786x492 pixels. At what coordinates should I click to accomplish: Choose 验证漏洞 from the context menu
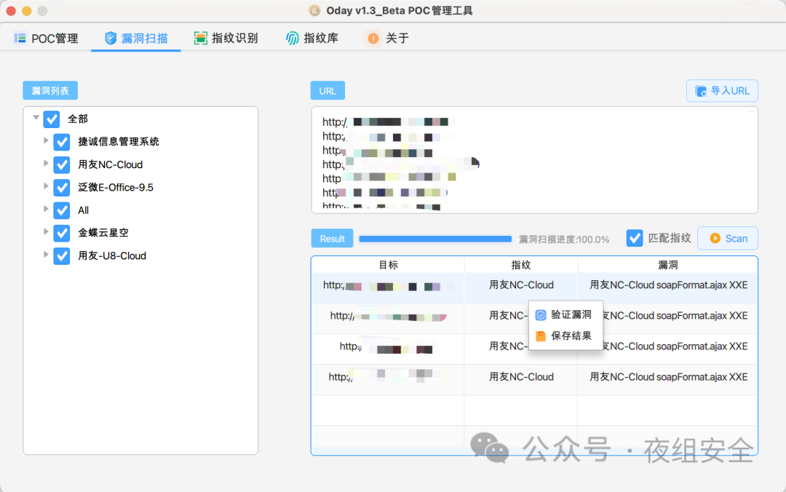(566, 315)
